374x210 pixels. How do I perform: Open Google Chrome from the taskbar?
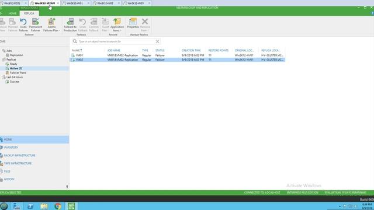(x=58, y=206)
